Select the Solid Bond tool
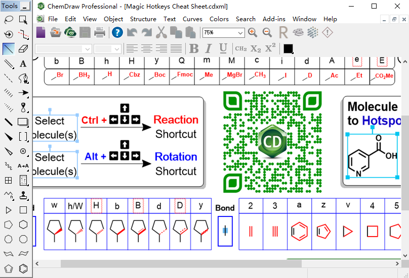Image resolution: width=409 pixels, height=278 pixels. pos(9,49)
